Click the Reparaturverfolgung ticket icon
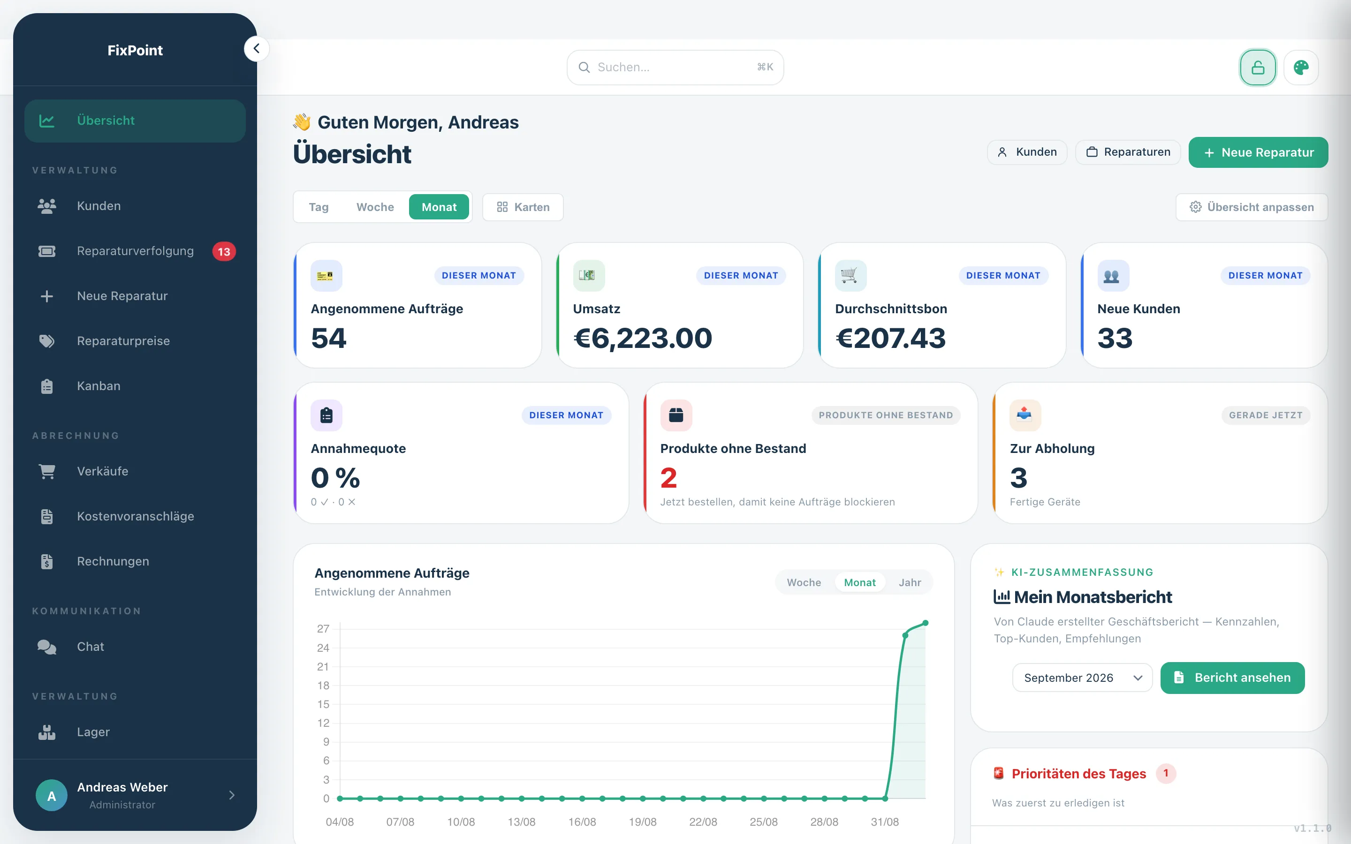The height and width of the screenshot is (844, 1351). tap(47, 251)
